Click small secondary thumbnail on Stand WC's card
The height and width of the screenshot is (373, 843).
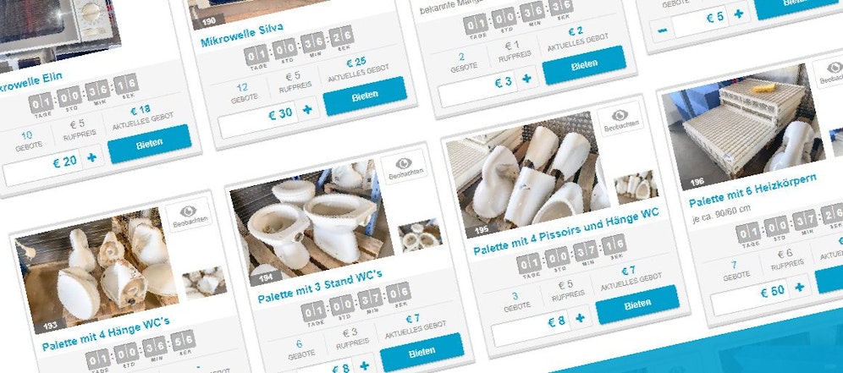click(420, 235)
